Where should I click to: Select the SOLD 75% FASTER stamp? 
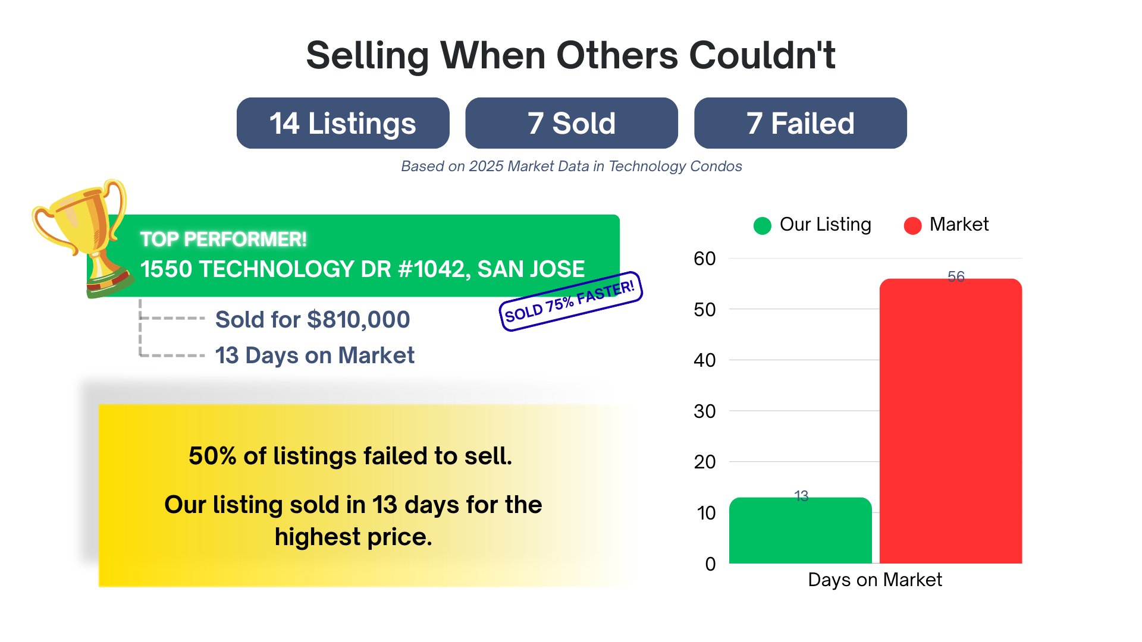(x=570, y=301)
